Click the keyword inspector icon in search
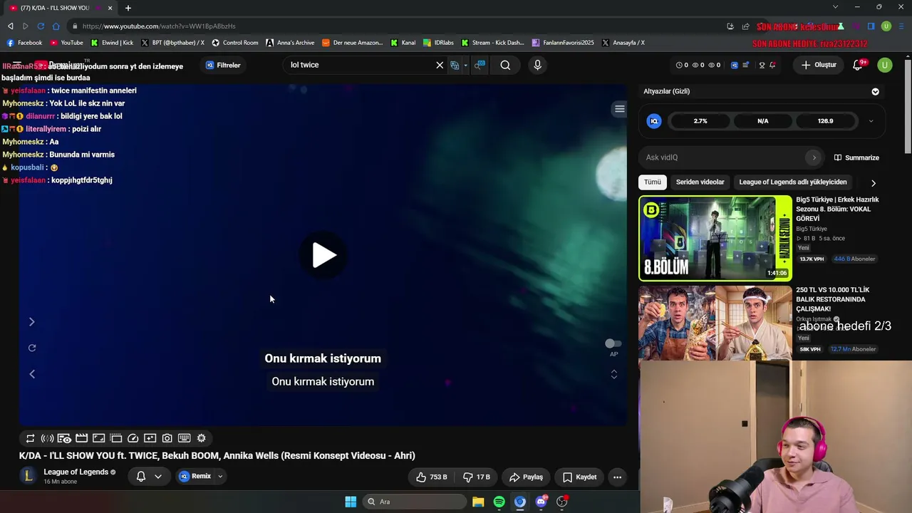The width and height of the screenshot is (912, 513). [x=480, y=65]
